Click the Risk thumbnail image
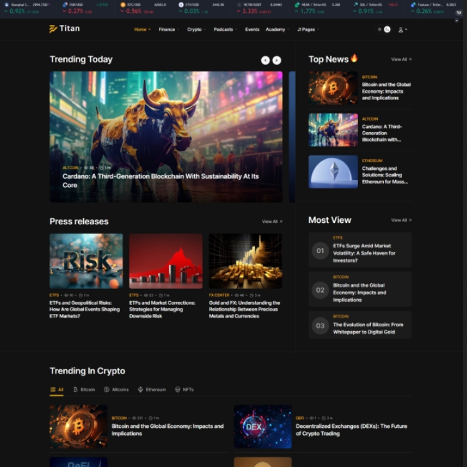Image resolution: width=467 pixels, height=467 pixels. pyautogui.click(x=86, y=261)
